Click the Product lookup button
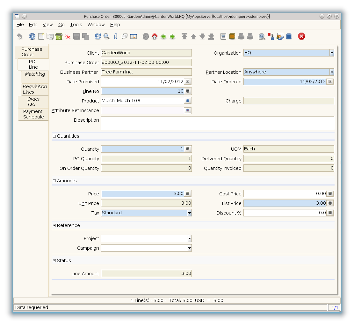 coord(188,101)
